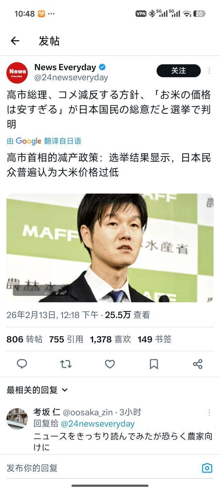The height and width of the screenshot is (490, 220).
Task: Tap the repost arrows icon
Action: 66,364
